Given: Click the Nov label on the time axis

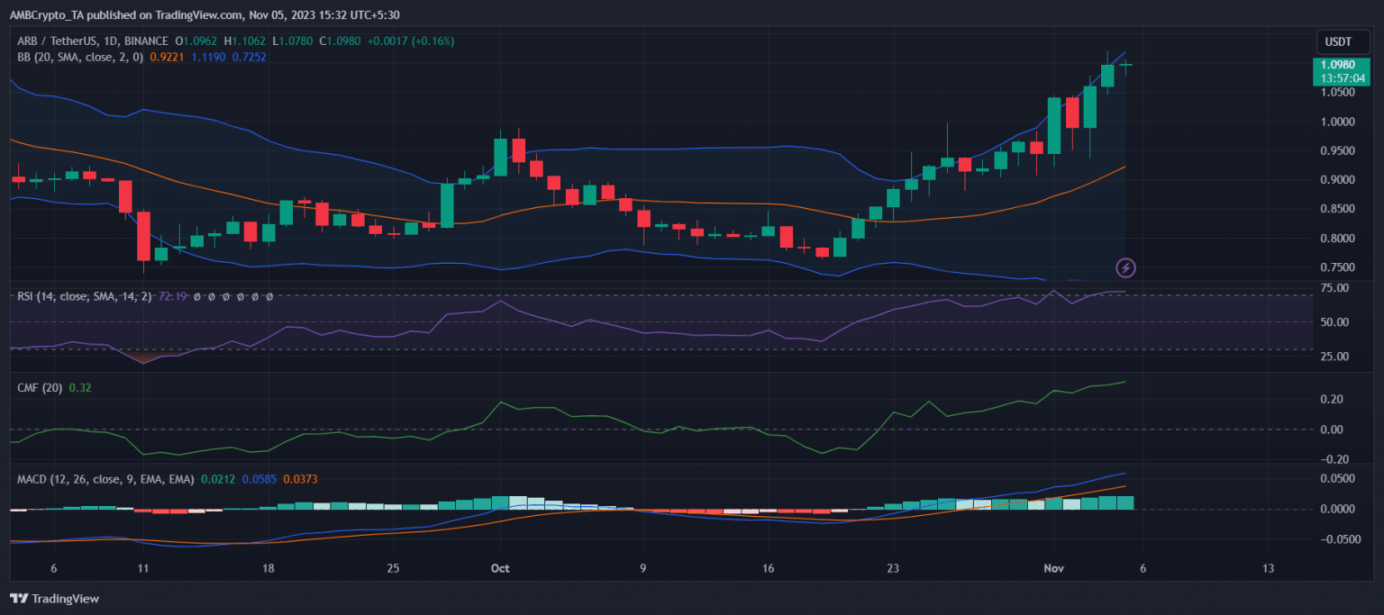Looking at the screenshot, I should click(x=1055, y=568).
